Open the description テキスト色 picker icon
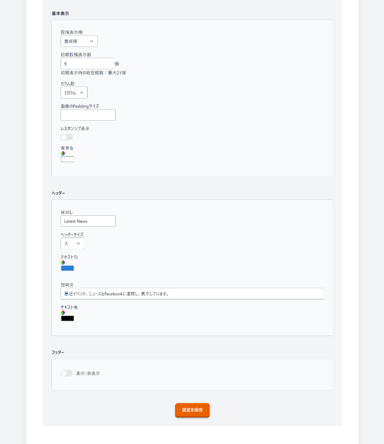The height and width of the screenshot is (444, 384). click(63, 313)
